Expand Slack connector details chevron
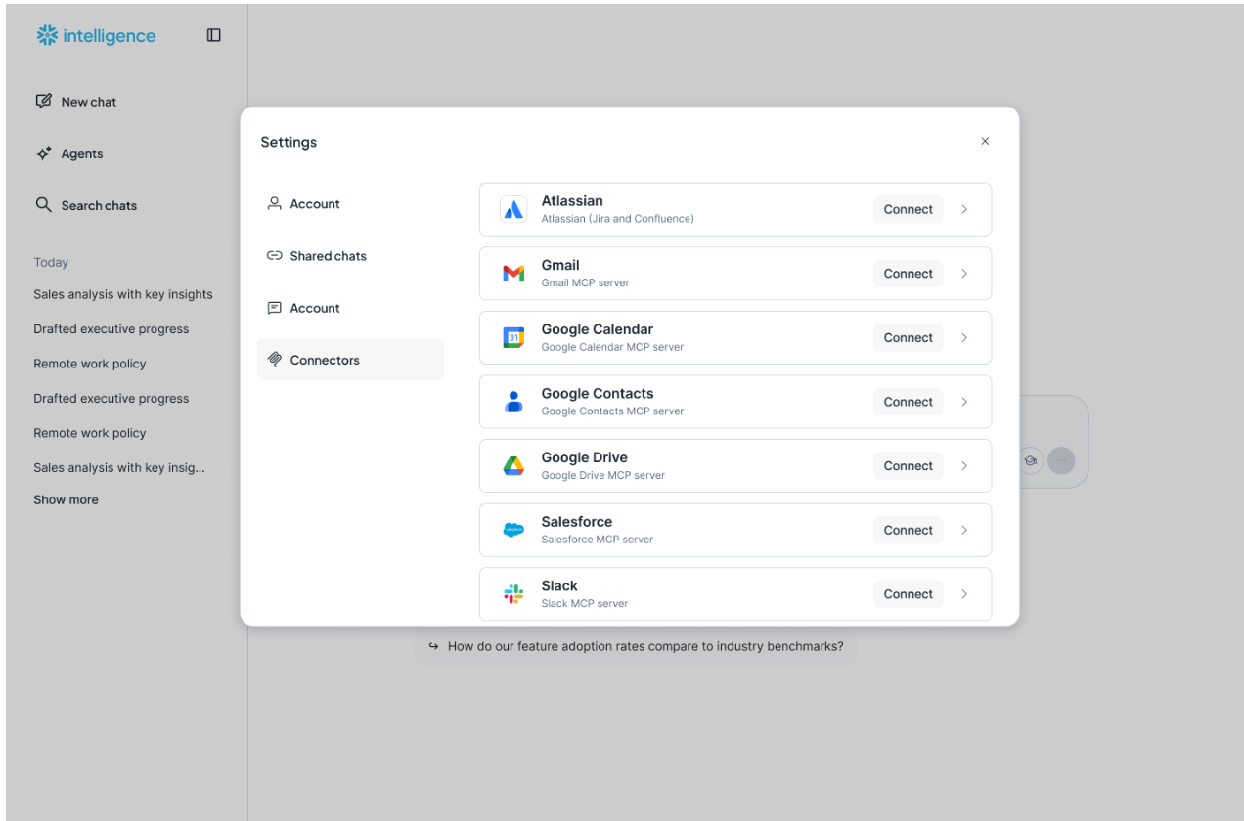Viewport: 1244px width, 821px height. [964, 594]
